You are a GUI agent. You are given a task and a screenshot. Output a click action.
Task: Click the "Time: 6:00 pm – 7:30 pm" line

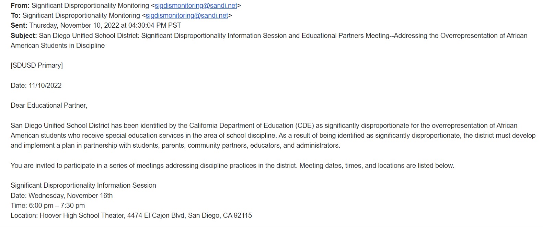coord(48,205)
